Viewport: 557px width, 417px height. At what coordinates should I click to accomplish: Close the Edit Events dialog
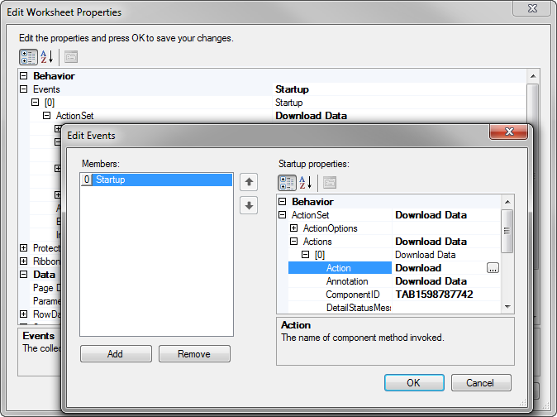pyautogui.click(x=509, y=132)
